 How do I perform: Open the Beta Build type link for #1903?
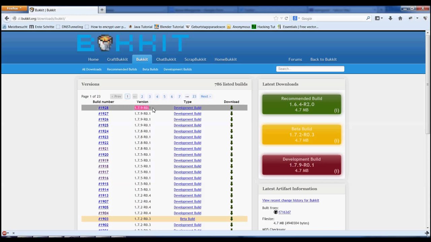click(x=188, y=219)
